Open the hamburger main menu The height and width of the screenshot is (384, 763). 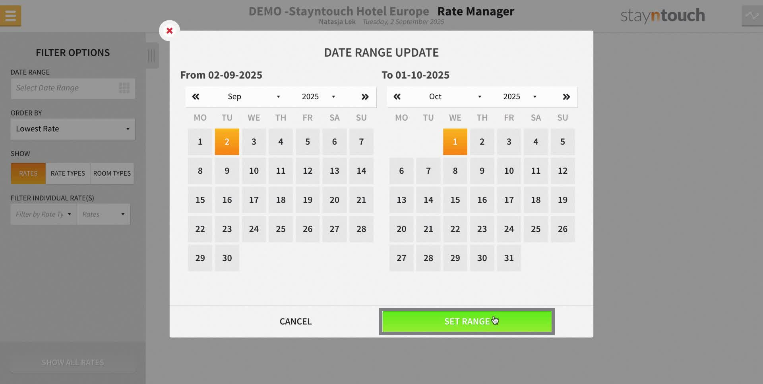[x=10, y=16]
